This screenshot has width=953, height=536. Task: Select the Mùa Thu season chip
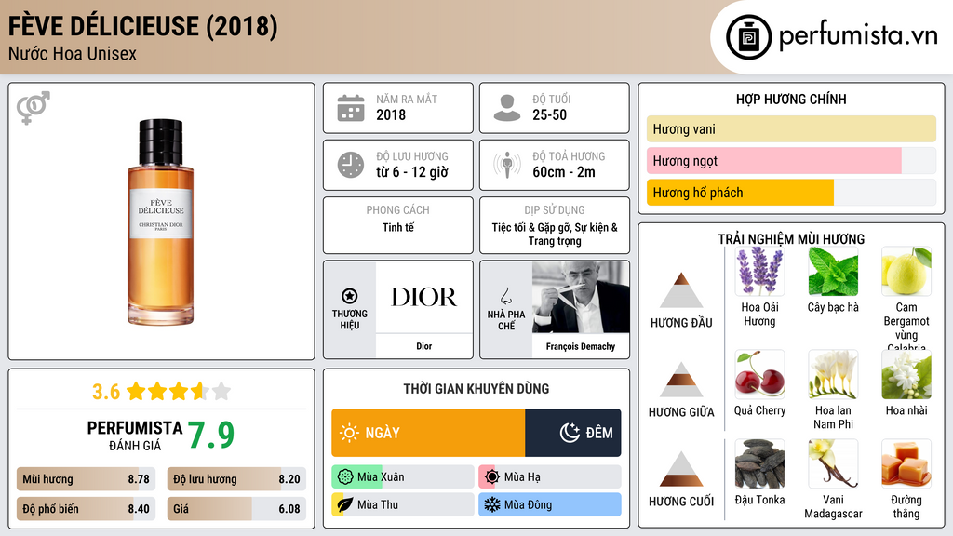403,505
